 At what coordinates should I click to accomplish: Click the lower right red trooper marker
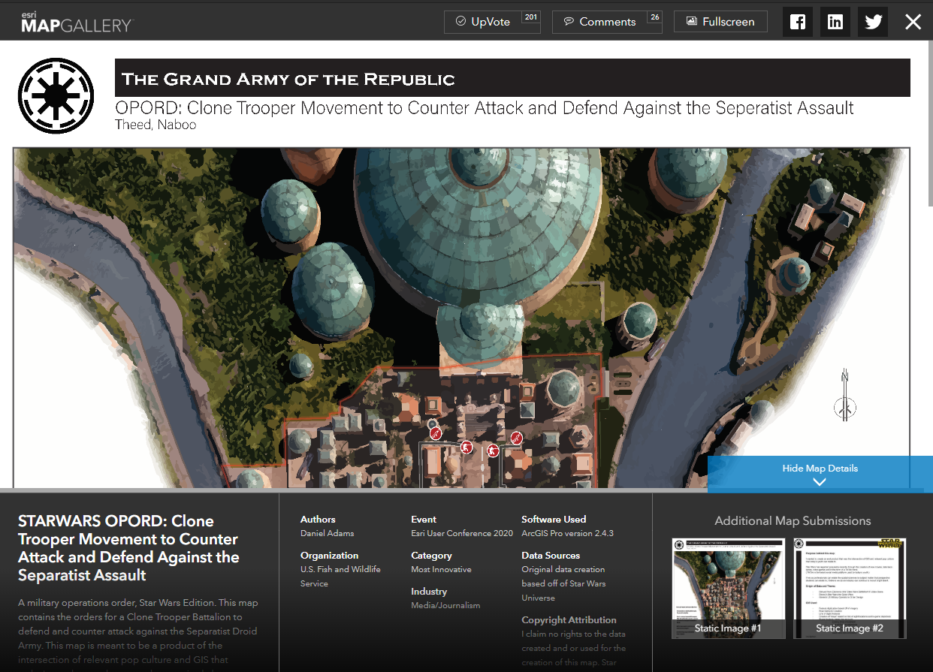tap(493, 451)
